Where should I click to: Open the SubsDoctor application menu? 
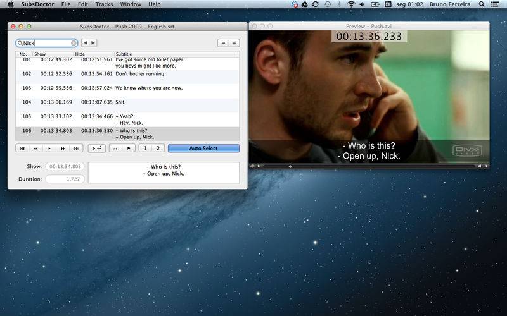tap(37, 4)
